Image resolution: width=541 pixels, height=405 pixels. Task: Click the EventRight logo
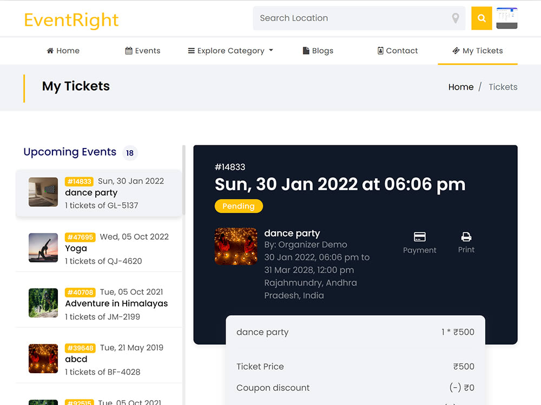(x=71, y=19)
